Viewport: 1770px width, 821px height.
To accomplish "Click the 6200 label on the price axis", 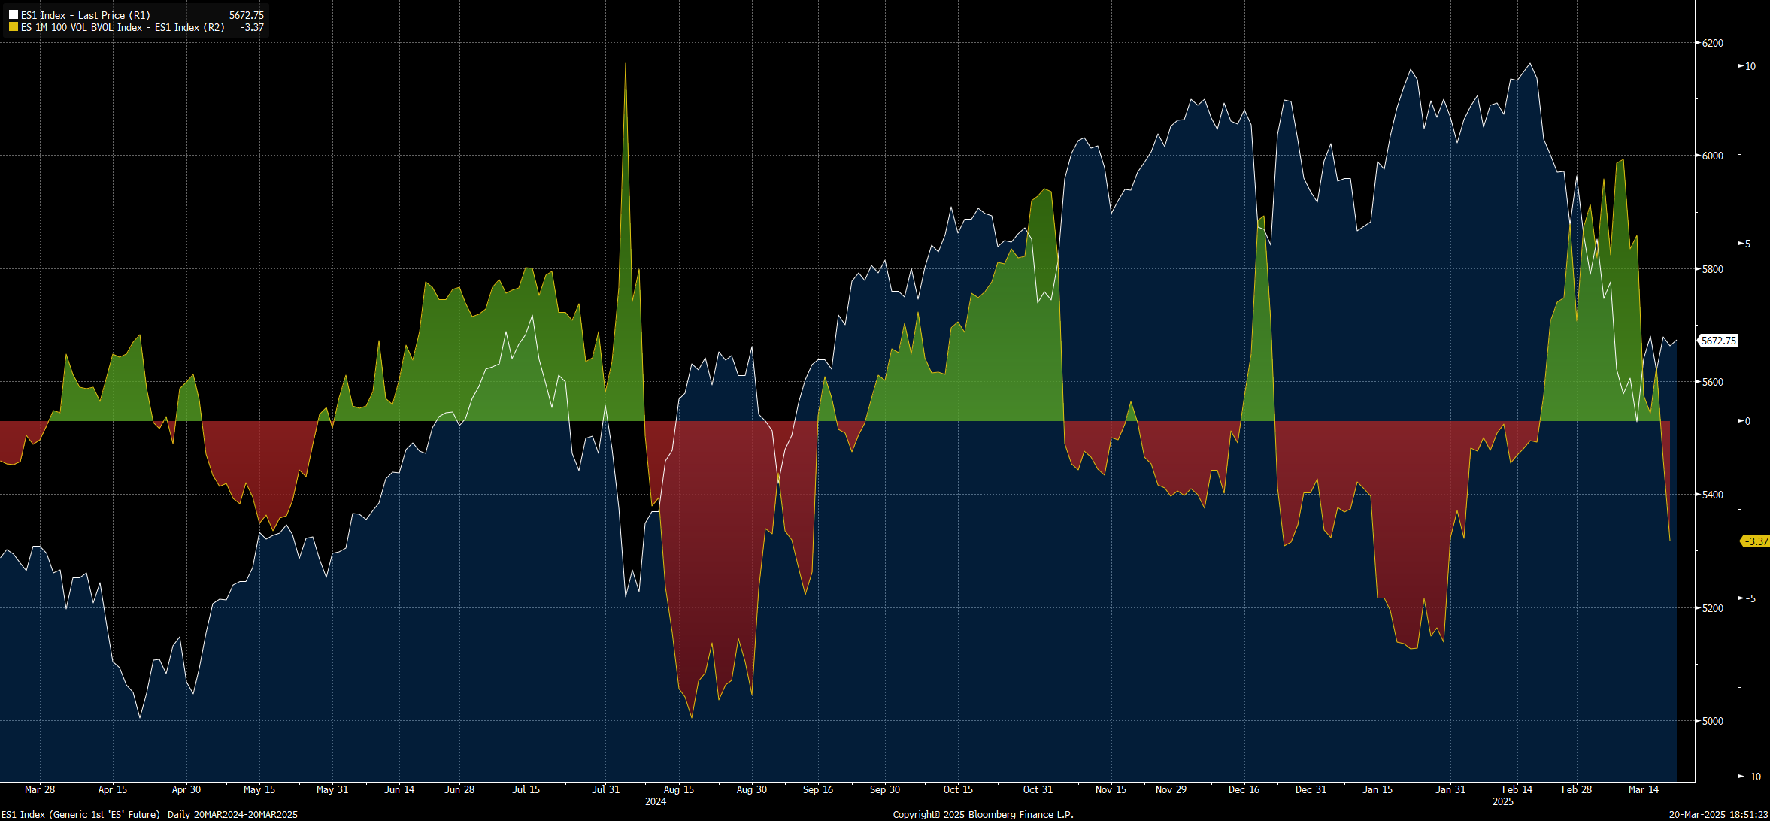I will click(1713, 43).
